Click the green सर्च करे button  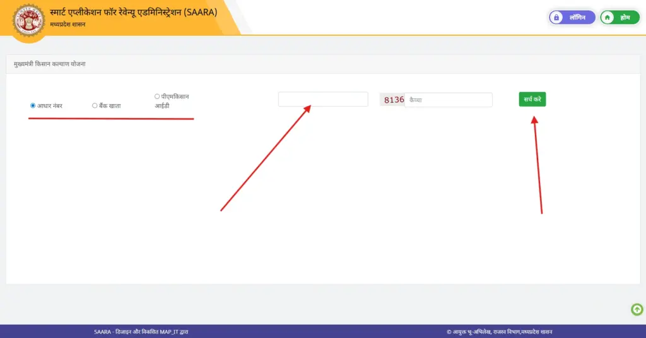pos(532,99)
